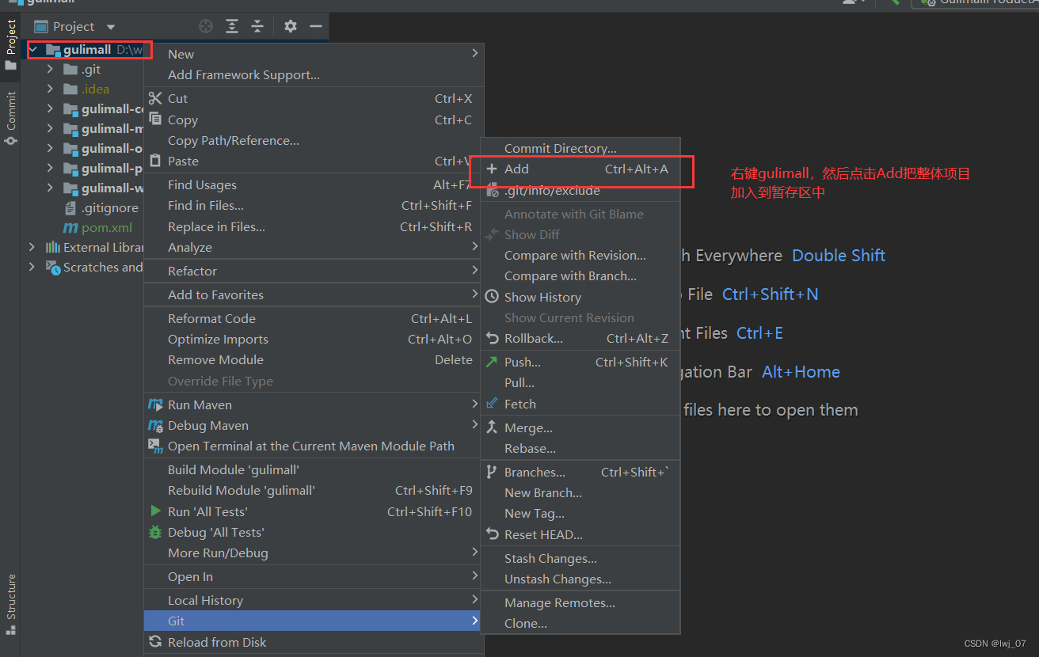Choose Fetch in Git submenu
The height and width of the screenshot is (657, 1039).
580,404
